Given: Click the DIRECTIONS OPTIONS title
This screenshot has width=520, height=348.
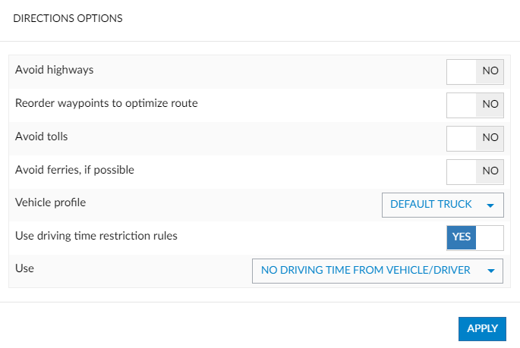Looking at the screenshot, I should coord(68,17).
